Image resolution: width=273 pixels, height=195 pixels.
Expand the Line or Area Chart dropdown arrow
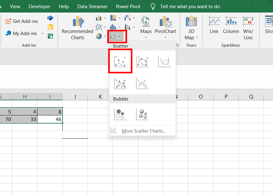pyautogui.click(x=105, y=27)
